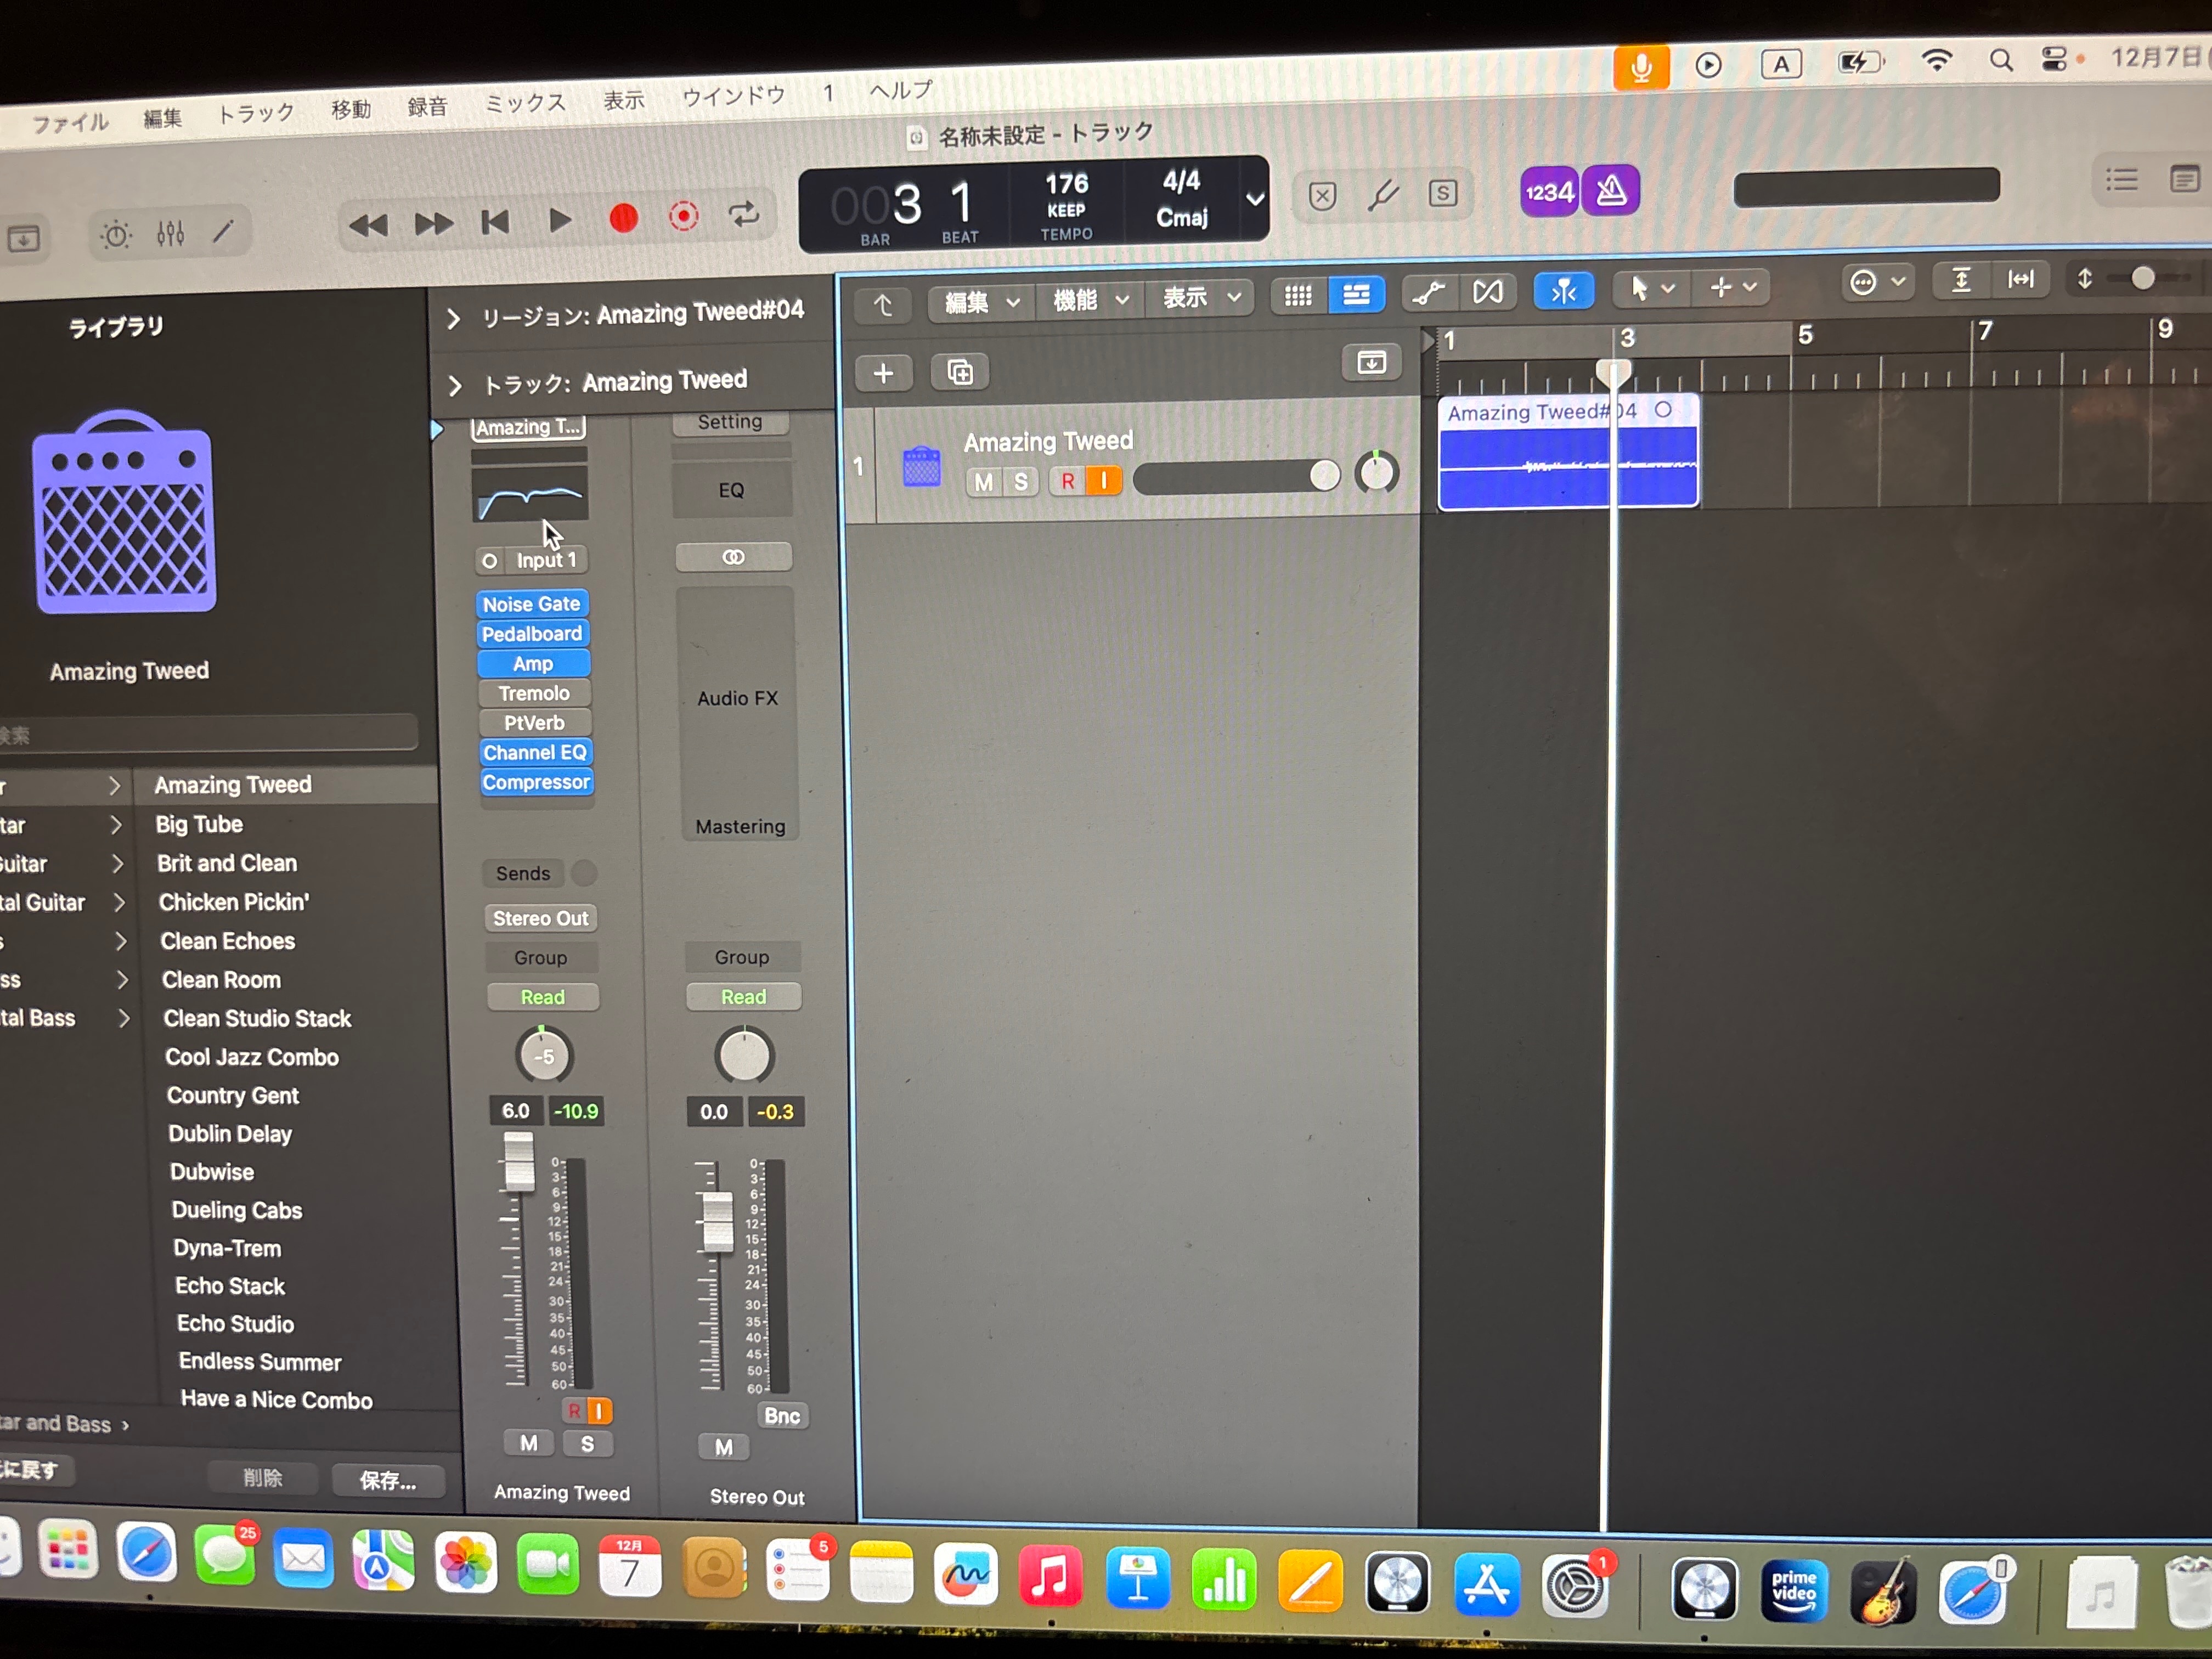The image size is (2212, 1659).
Task: Select the Clean Echoes patch
Action: (228, 941)
